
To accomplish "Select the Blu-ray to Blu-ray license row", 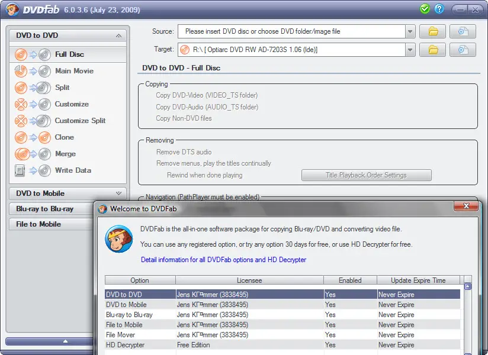I will 282,315.
